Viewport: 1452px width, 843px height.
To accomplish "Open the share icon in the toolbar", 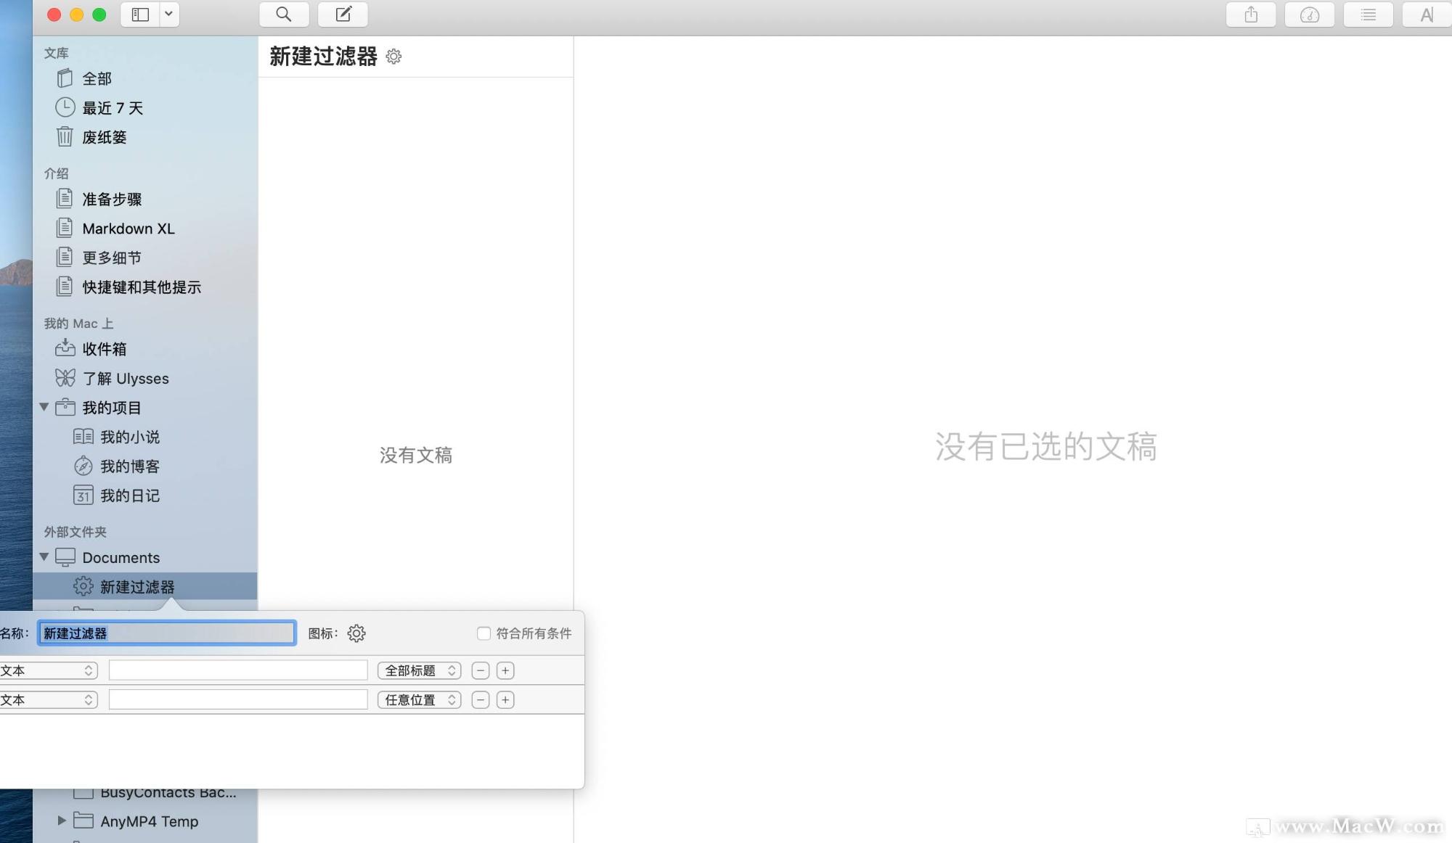I will [x=1250, y=14].
